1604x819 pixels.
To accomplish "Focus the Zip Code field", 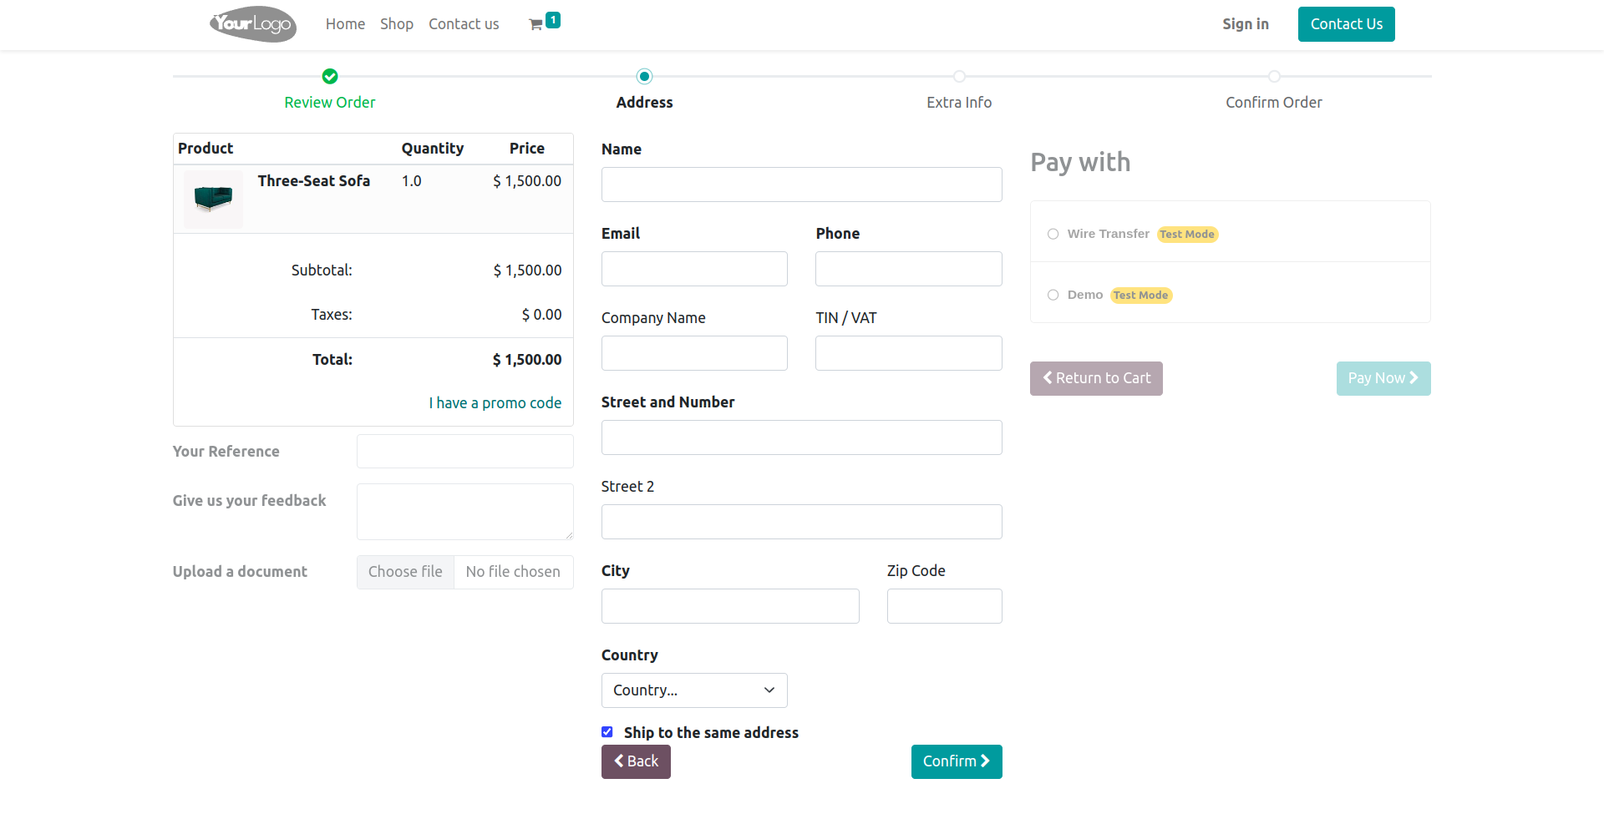I will pos(944,606).
